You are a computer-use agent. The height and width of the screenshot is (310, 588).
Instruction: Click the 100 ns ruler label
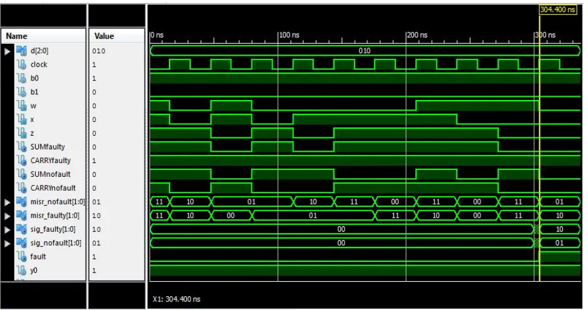[x=289, y=35]
